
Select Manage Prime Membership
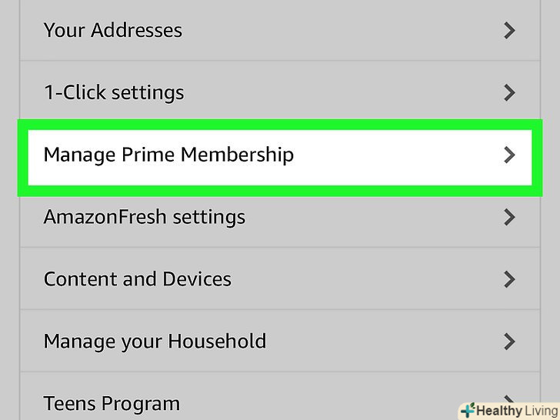point(168,155)
